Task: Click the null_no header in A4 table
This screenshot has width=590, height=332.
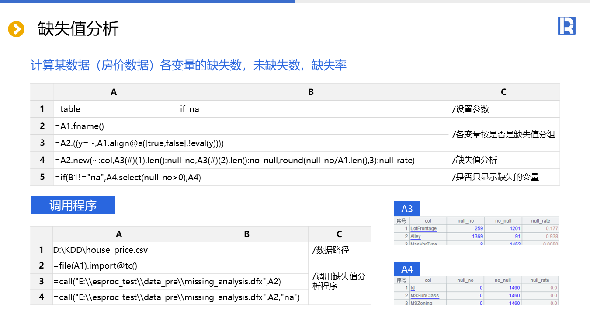Action: [465, 280]
